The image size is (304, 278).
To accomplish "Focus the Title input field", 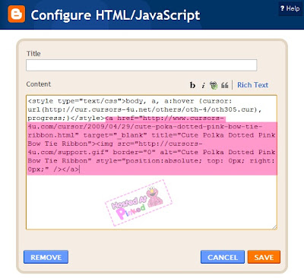I will (141, 65).
